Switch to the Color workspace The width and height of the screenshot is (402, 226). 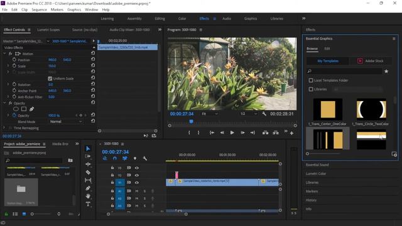[x=182, y=18]
